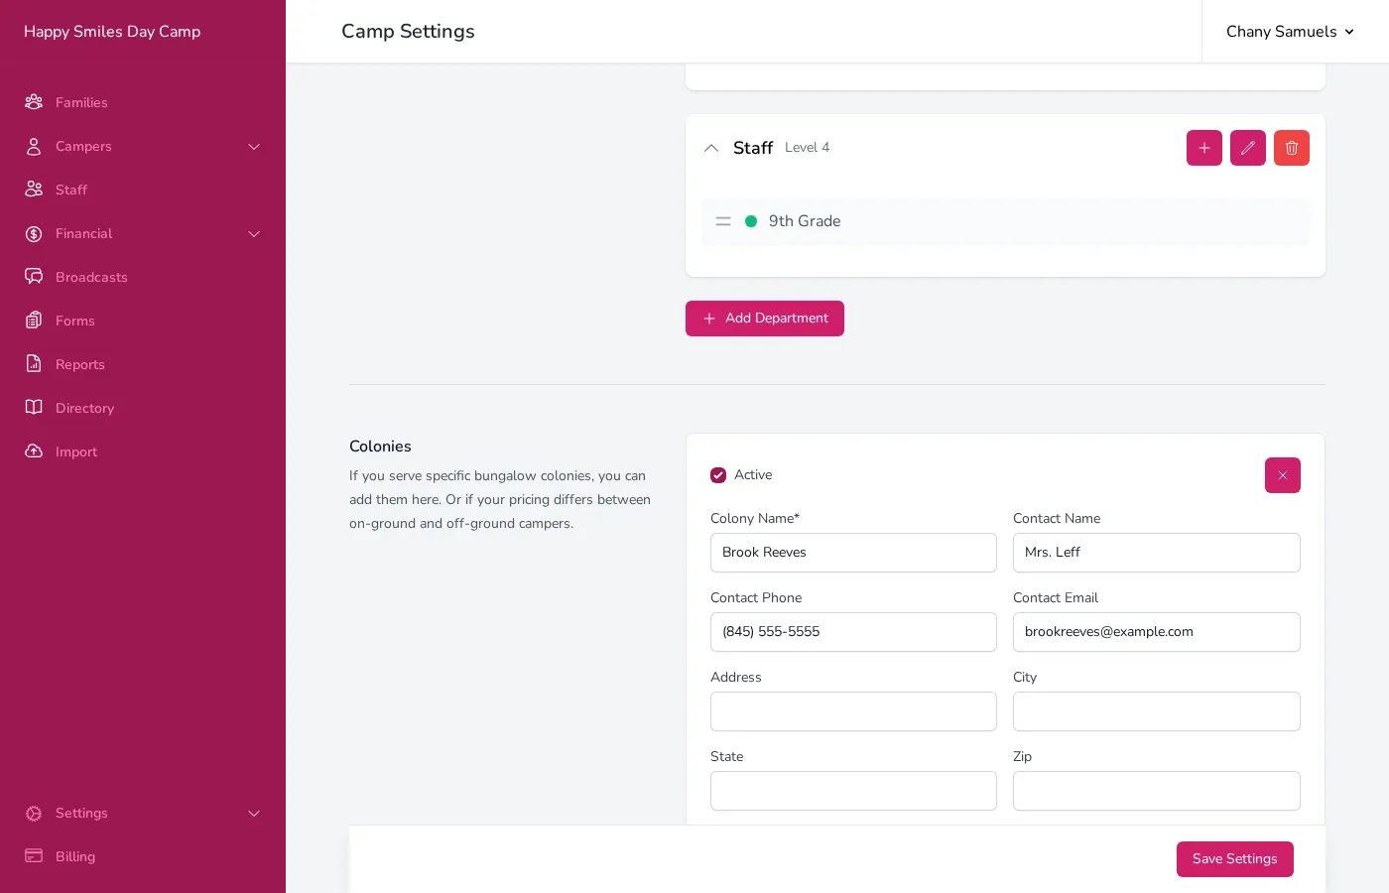The width and height of the screenshot is (1389, 893).
Task: Remove the Brook Reeves colony with X button
Action: pyautogui.click(x=1283, y=475)
